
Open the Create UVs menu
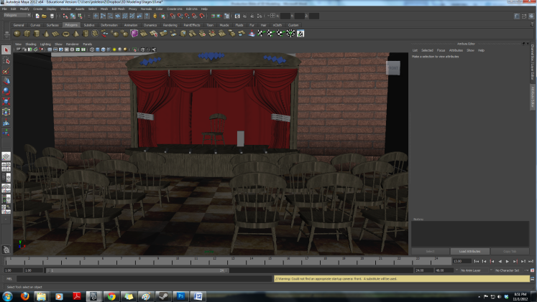click(174, 9)
